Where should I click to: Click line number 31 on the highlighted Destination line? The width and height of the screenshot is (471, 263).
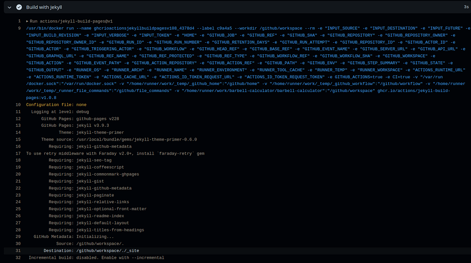click(18, 250)
